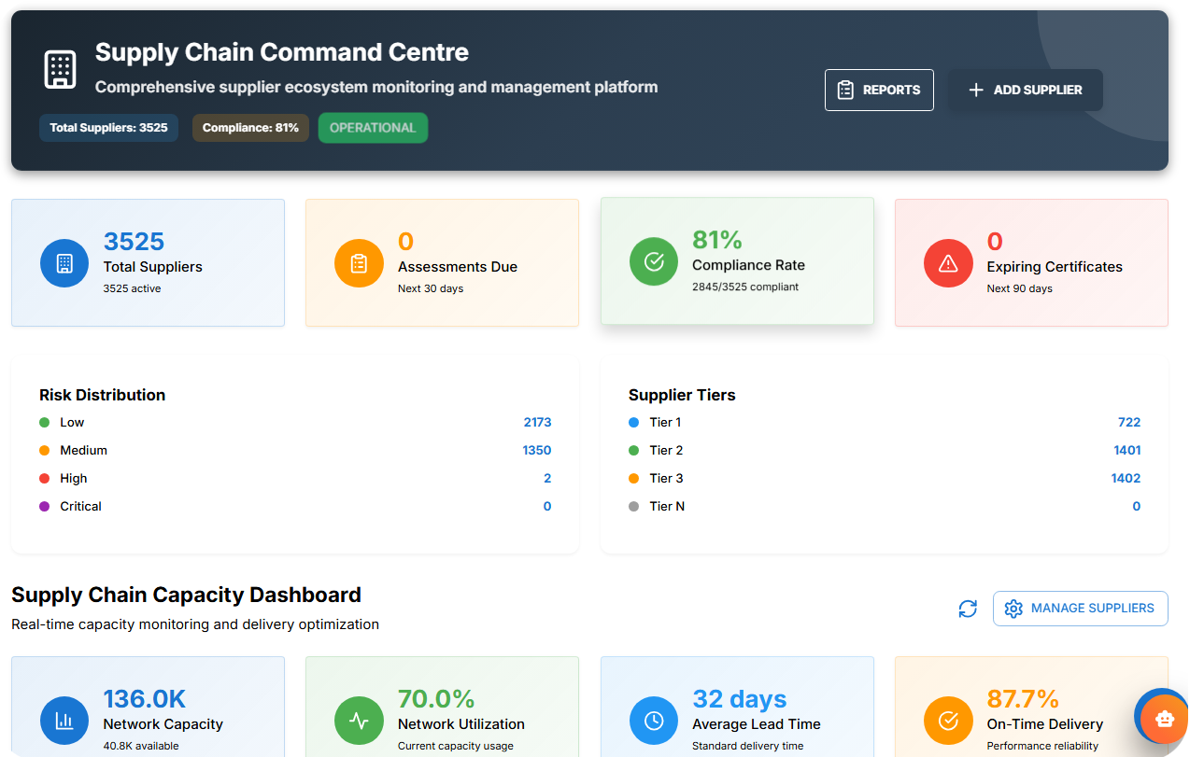Open the Reports button
This screenshot has height=757, width=1190.
click(x=879, y=90)
